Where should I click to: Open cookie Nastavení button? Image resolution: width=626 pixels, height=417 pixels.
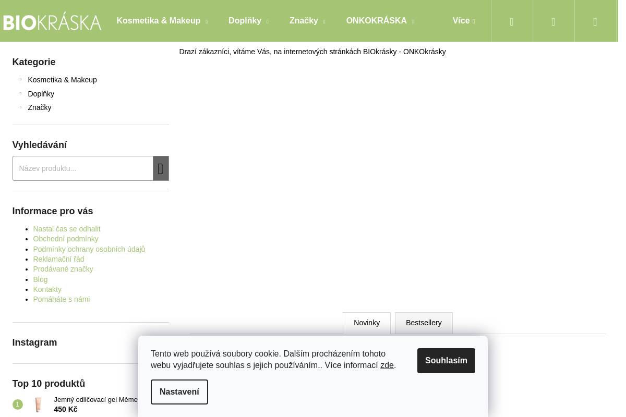[x=179, y=392]
